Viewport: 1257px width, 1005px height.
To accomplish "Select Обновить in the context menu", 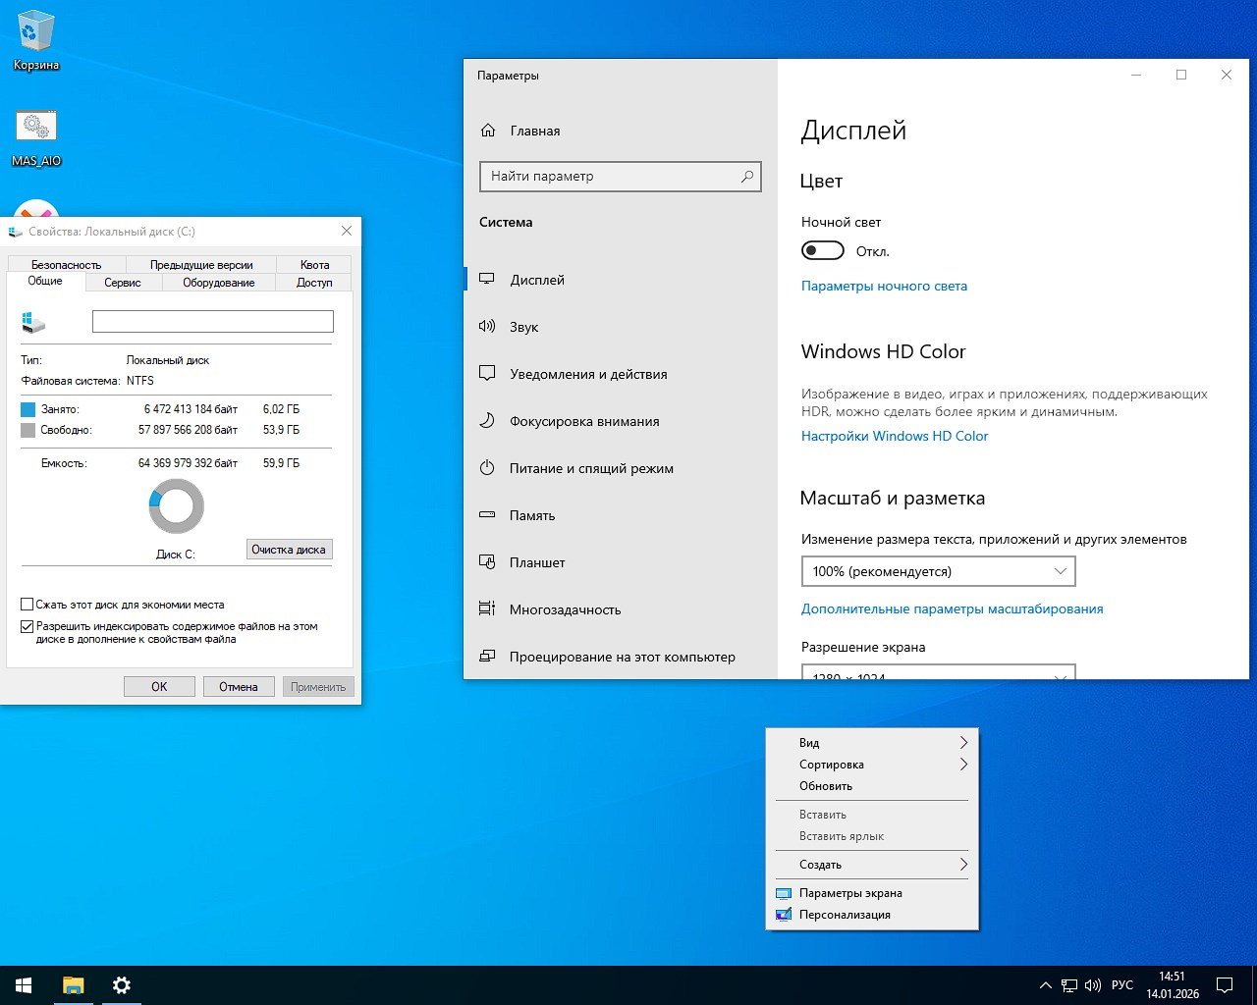I will pos(825,785).
